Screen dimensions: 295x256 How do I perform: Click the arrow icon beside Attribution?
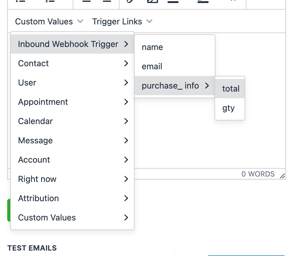(x=126, y=198)
